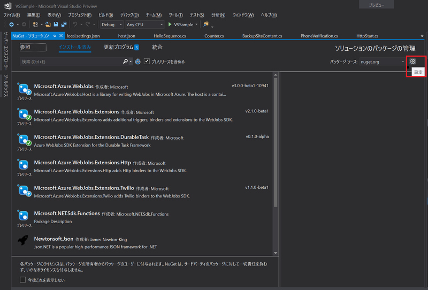Open the ビルド(B) menu
The image size is (428, 290).
tap(105, 15)
